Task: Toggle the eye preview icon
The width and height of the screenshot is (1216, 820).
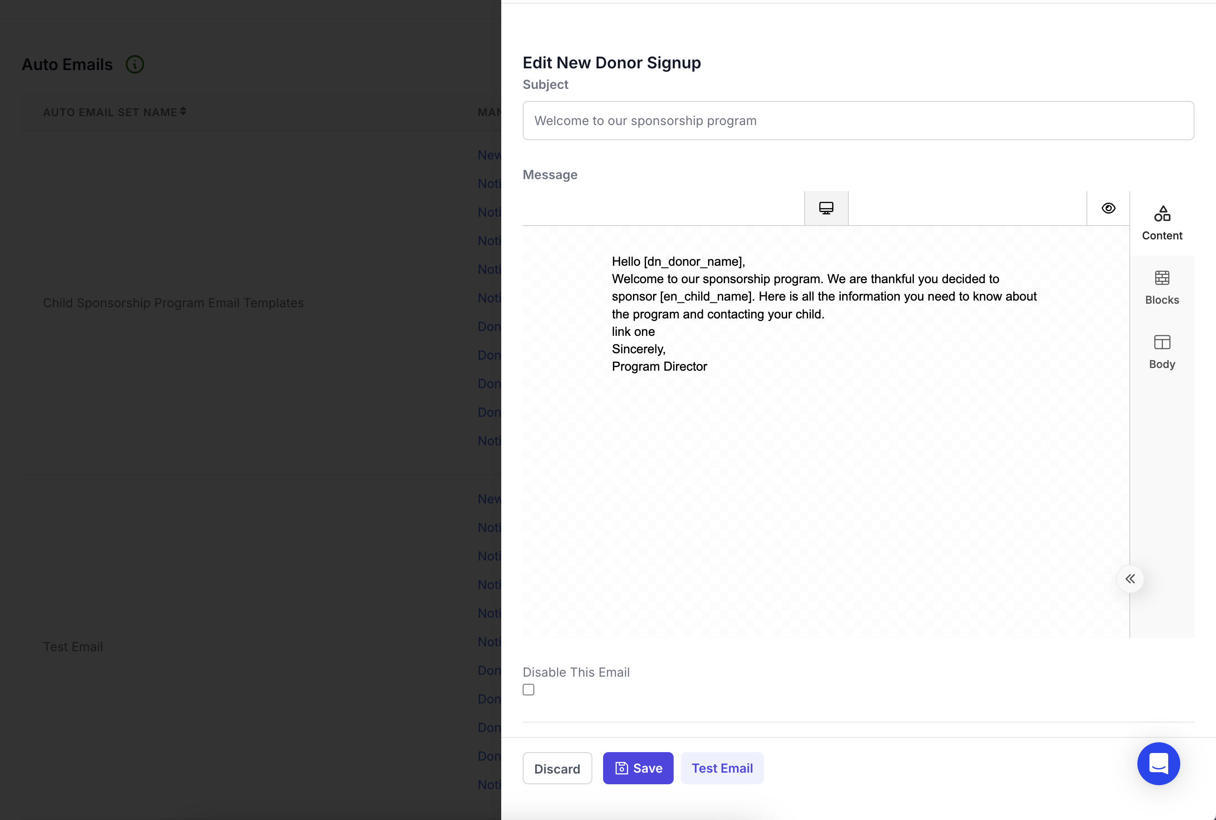Action: [x=1108, y=208]
